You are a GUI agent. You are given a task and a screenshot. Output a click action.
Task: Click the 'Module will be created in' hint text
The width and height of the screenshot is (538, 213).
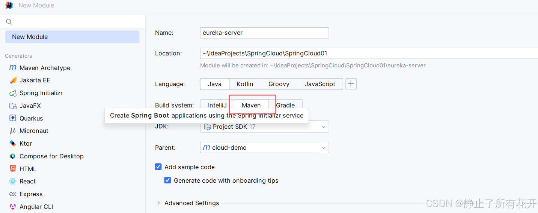point(313,66)
